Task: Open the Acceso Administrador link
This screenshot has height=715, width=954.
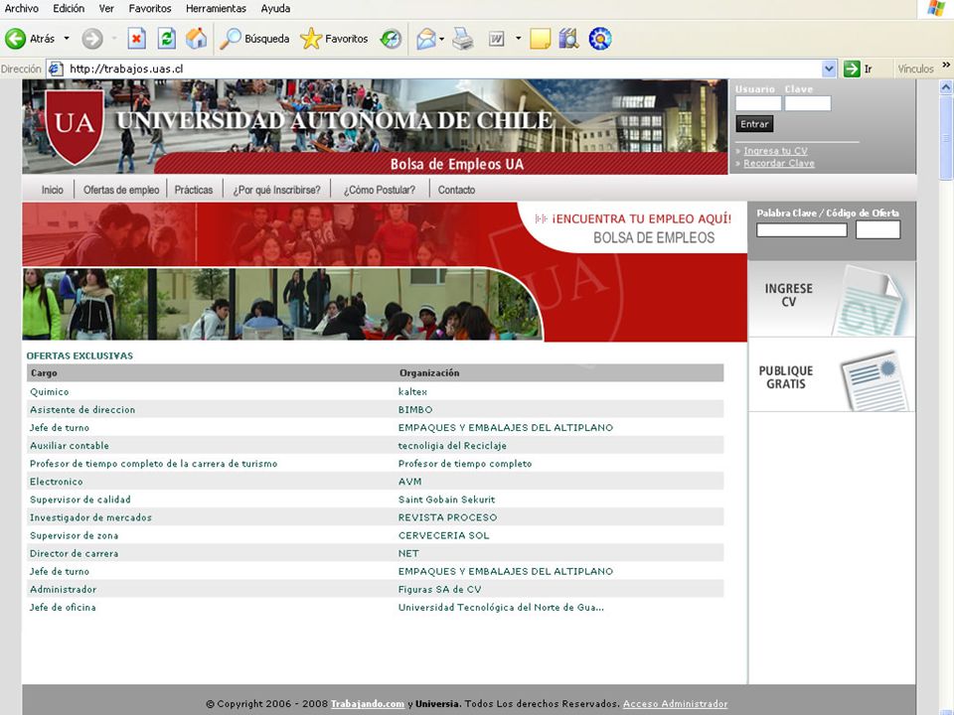Action: point(675,703)
